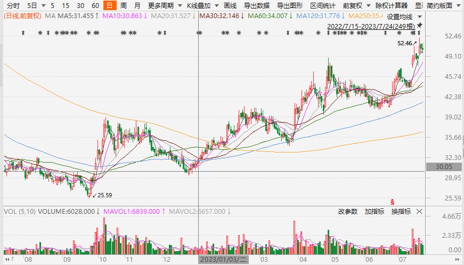Close the VOL indicator panel
This screenshot has width=464, height=265.
[x=419, y=212]
